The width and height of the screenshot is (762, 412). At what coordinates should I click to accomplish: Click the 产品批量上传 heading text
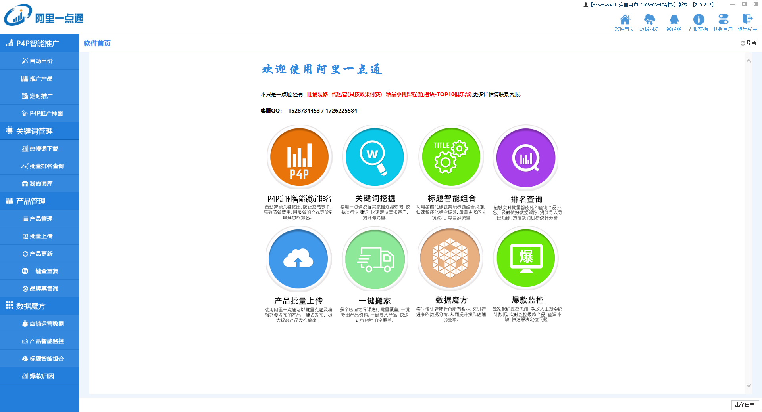pyautogui.click(x=298, y=301)
